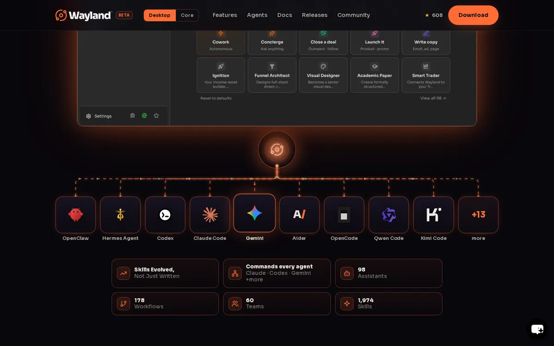Click Reset to defaults
Screen dimensions: 554x346
click(x=216, y=98)
